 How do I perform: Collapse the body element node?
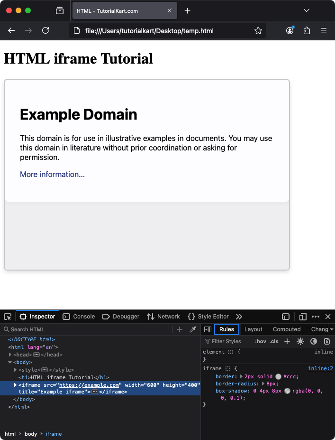[10, 362]
